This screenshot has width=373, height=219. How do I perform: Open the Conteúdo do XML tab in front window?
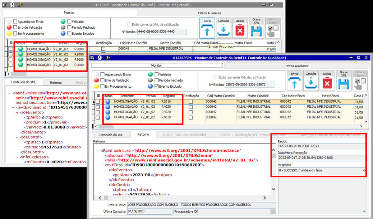pos(111,135)
